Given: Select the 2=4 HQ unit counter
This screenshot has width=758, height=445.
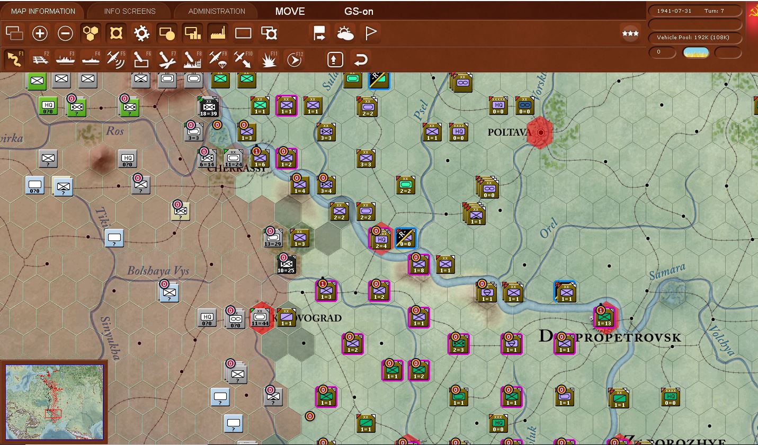Looking at the screenshot, I should coord(380,239).
